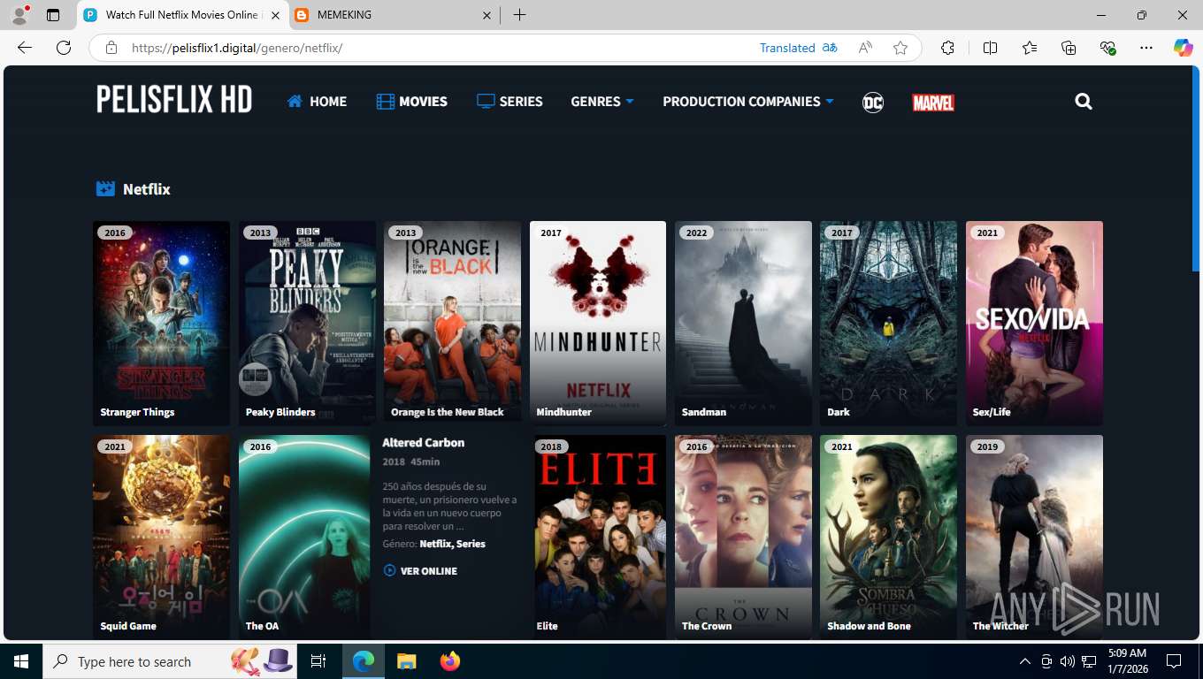
Task: Show hidden system tray icons
Action: [1025, 661]
